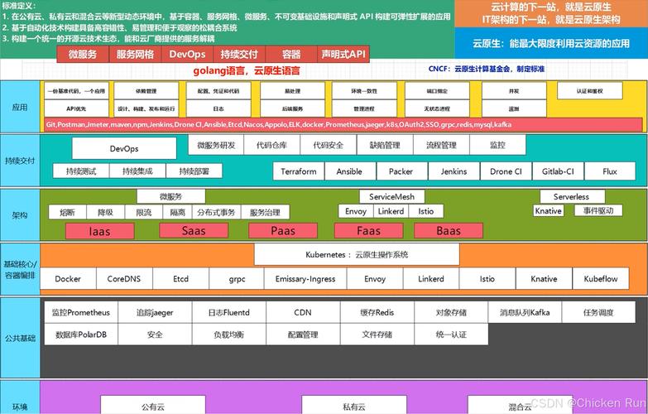
Task: Click the Kubernetes 云原生操作系统 box
Action: coord(357,254)
